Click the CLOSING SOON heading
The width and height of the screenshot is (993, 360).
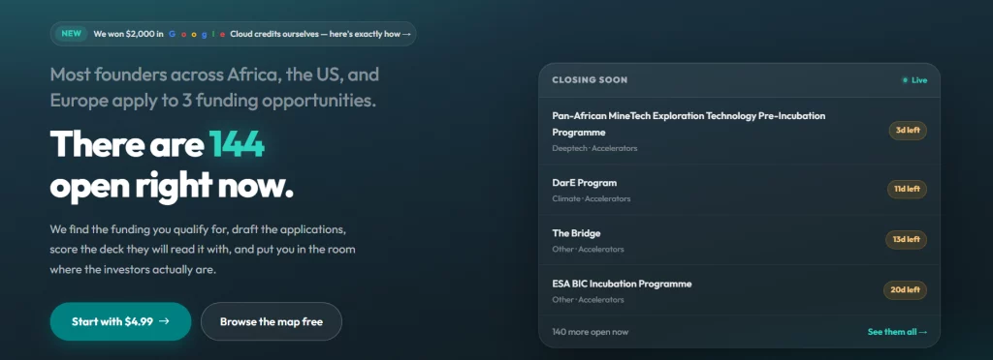click(590, 80)
